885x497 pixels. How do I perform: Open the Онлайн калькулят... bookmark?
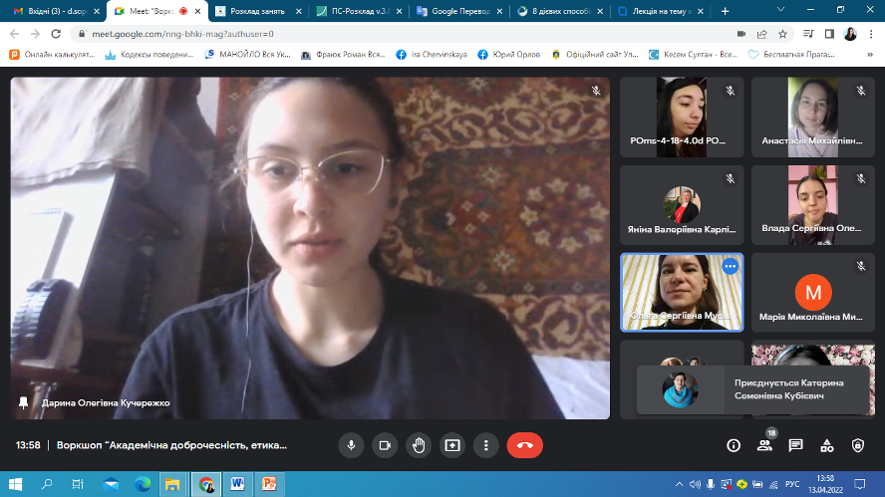(x=52, y=55)
